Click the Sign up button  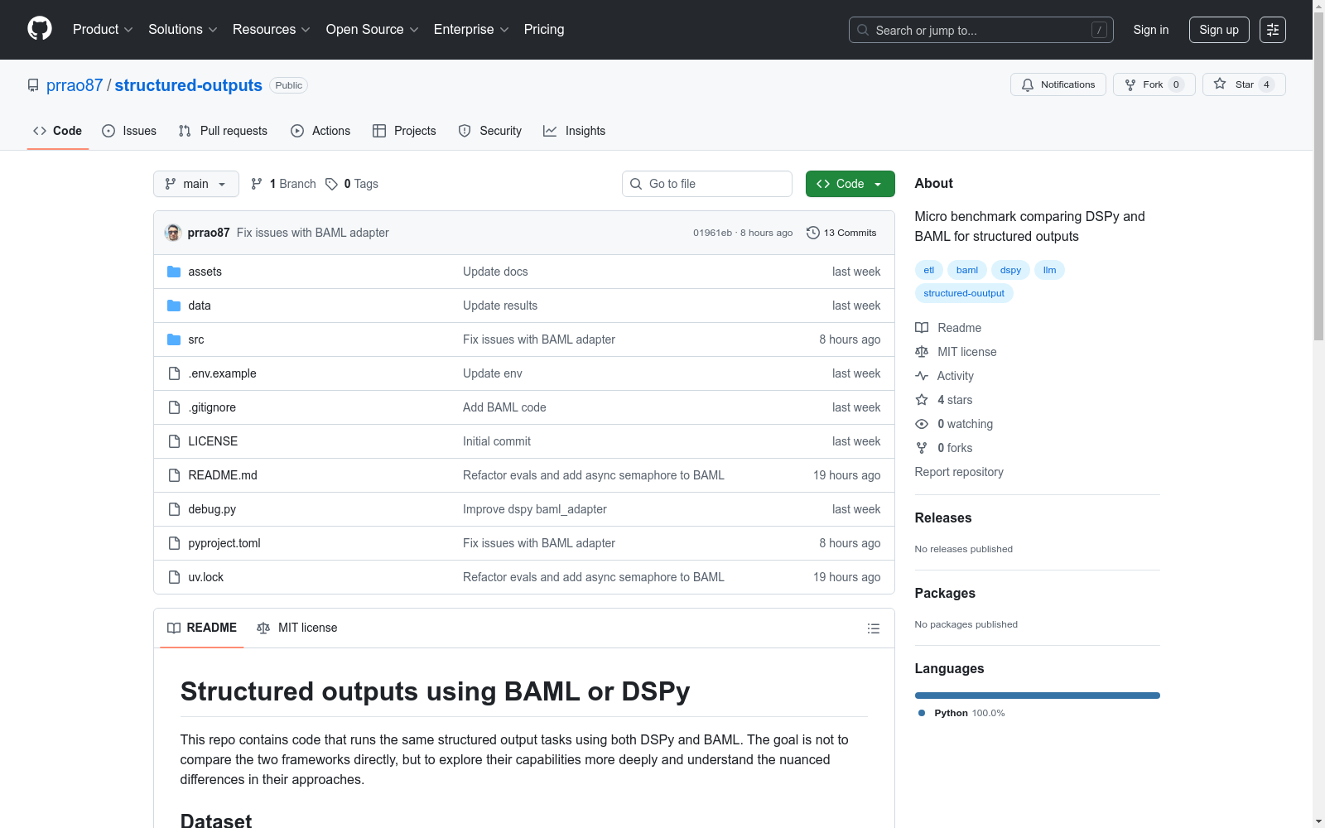pos(1219,30)
